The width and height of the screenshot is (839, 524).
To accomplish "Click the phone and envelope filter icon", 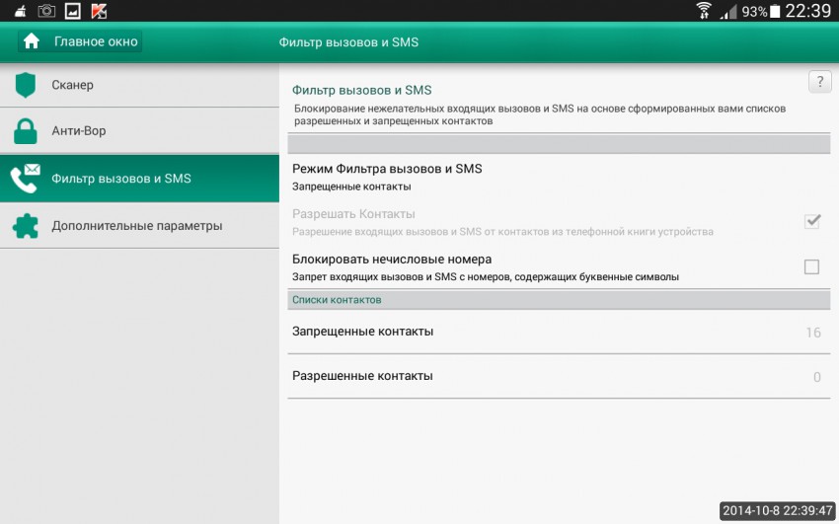I will [25, 179].
